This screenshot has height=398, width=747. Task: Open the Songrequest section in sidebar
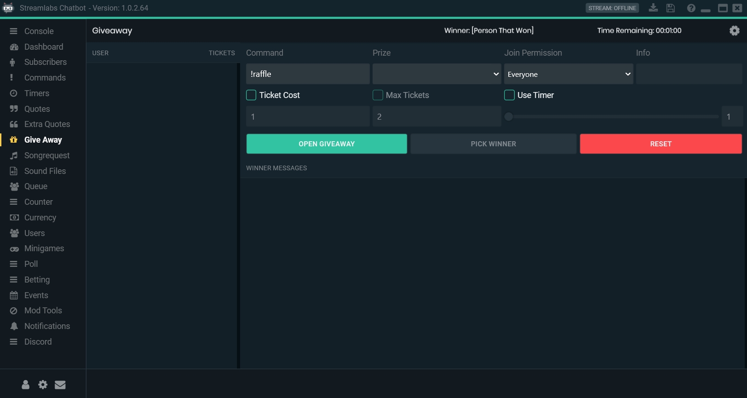click(46, 156)
